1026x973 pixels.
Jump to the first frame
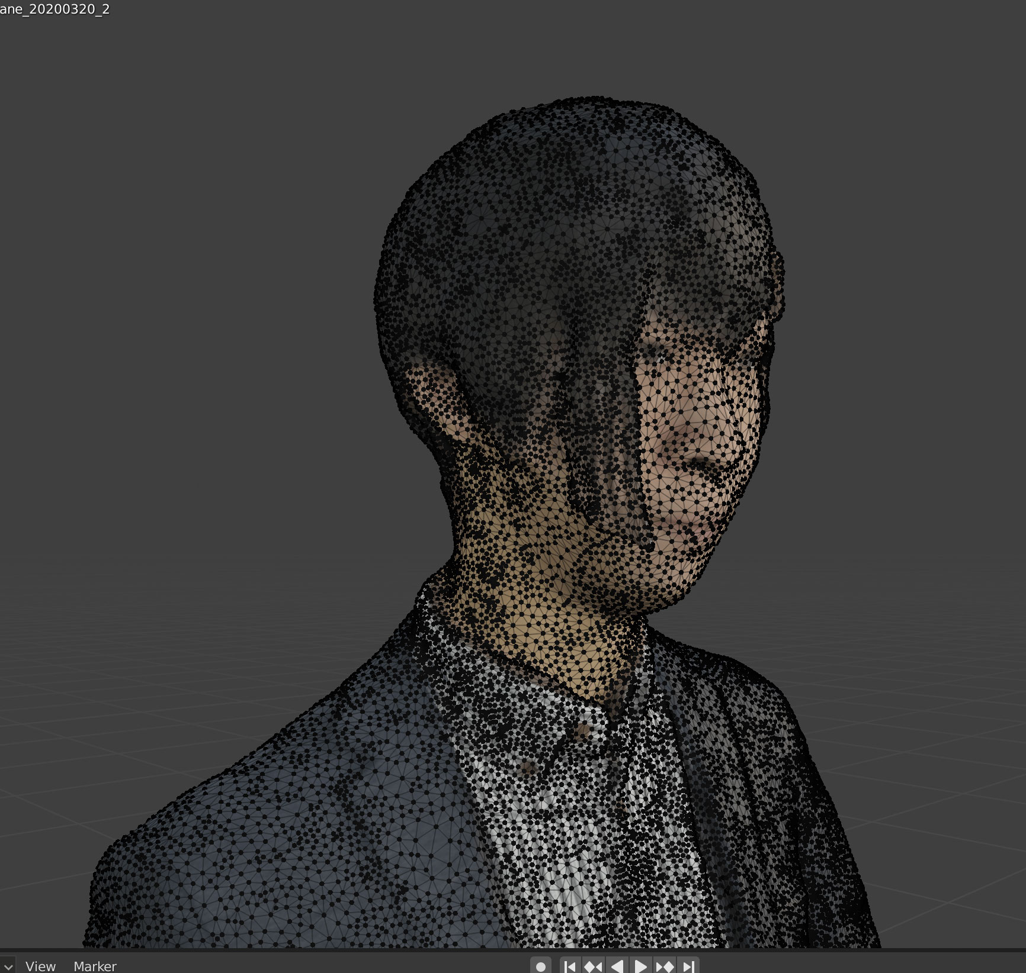point(570,966)
